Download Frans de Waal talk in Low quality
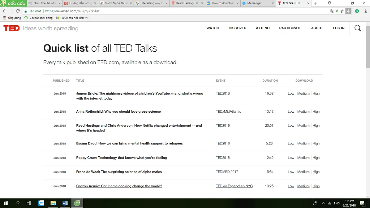The height and width of the screenshot is (208, 370). [x=291, y=172]
